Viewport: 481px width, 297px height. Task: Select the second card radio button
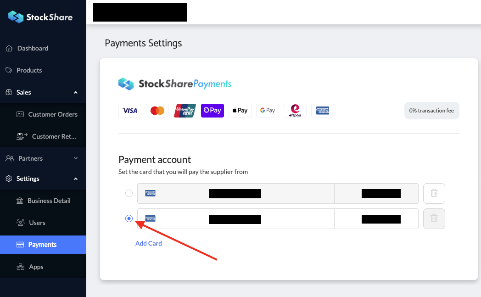pos(129,219)
